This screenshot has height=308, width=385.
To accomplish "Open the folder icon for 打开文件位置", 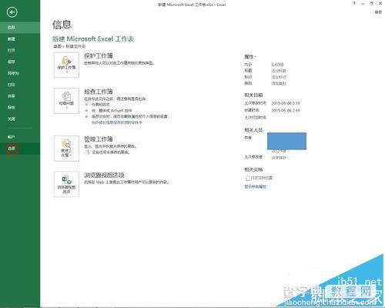I will [x=248, y=178].
